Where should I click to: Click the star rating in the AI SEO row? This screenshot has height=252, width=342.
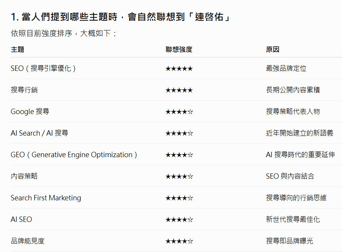click(179, 220)
